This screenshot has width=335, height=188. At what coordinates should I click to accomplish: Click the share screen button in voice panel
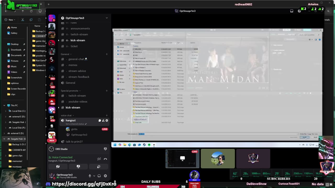[x=78, y=167]
